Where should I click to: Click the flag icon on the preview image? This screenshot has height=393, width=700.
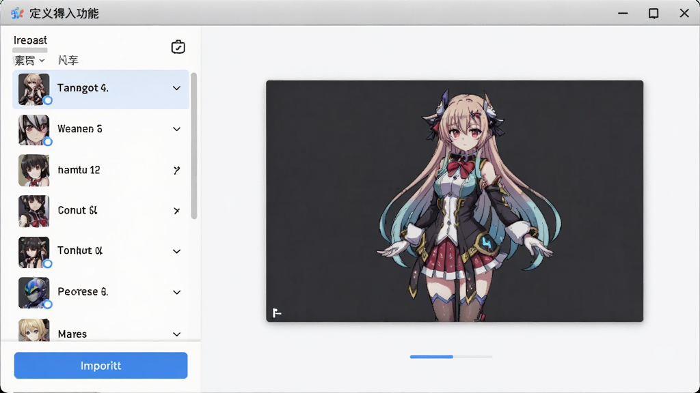[x=277, y=313]
